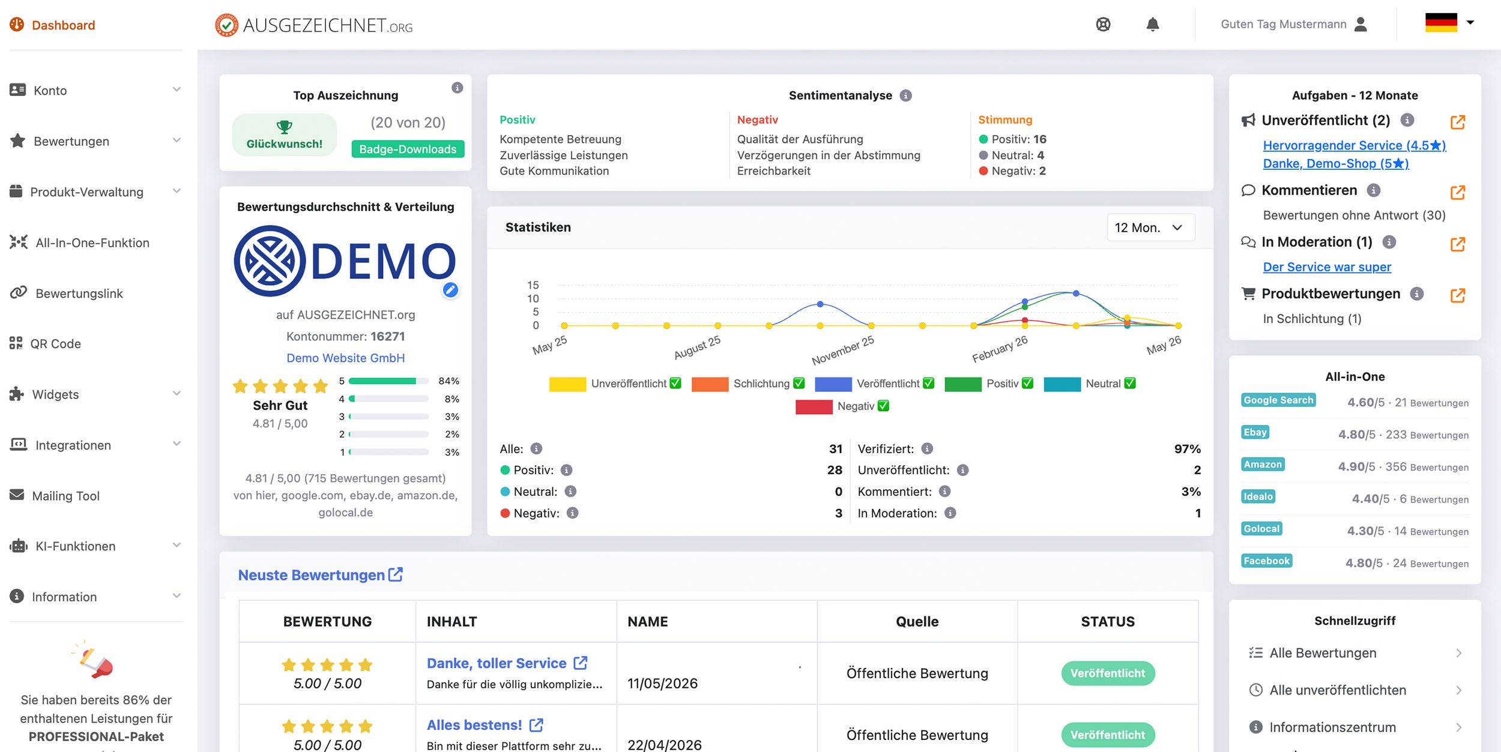
Task: Click the pencil edit icon on DEMO logo
Action: point(450,290)
